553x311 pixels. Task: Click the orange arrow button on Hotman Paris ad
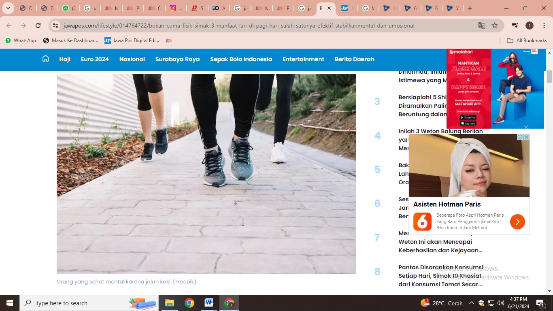pos(517,222)
